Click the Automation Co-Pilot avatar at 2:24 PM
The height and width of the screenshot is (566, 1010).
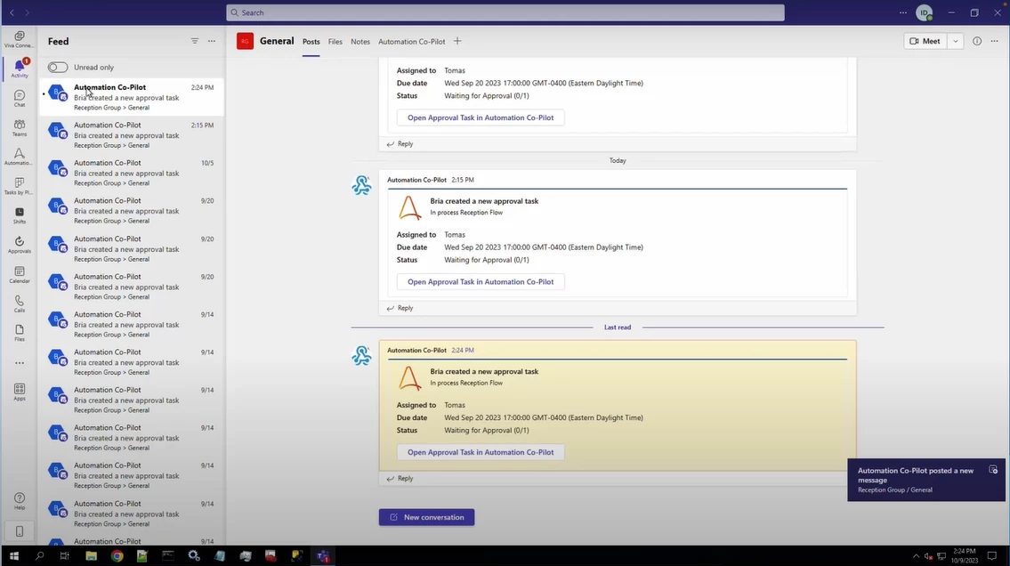(x=361, y=355)
